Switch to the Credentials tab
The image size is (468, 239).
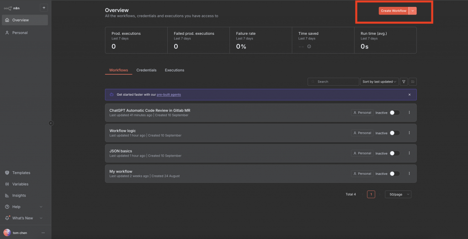pyautogui.click(x=146, y=70)
